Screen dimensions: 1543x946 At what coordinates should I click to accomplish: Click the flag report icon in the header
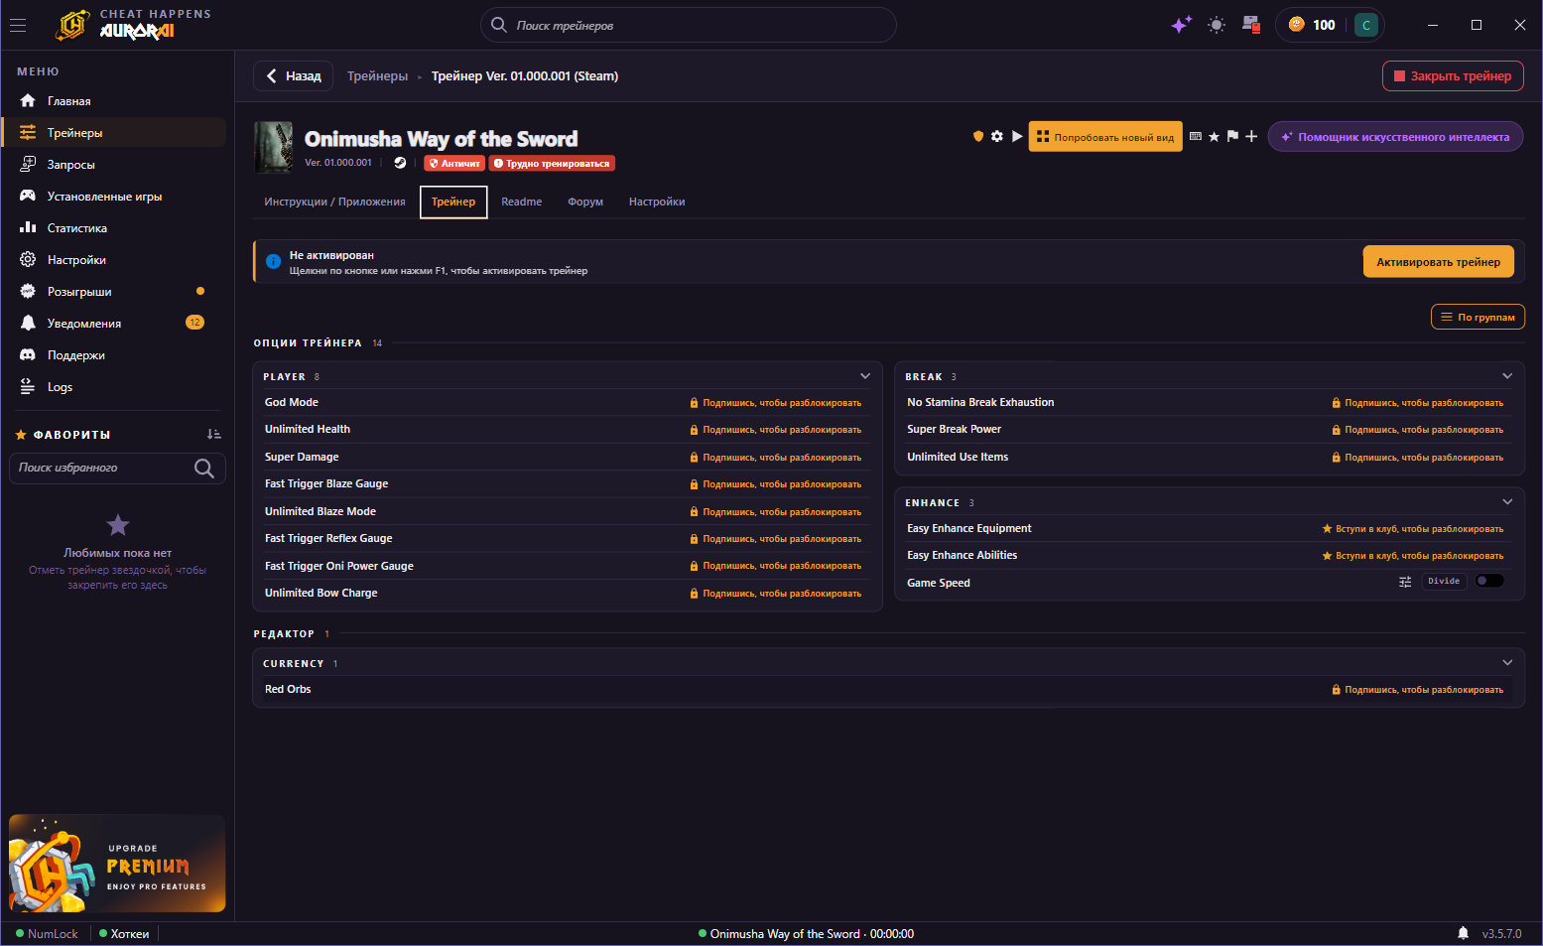pos(1232,137)
